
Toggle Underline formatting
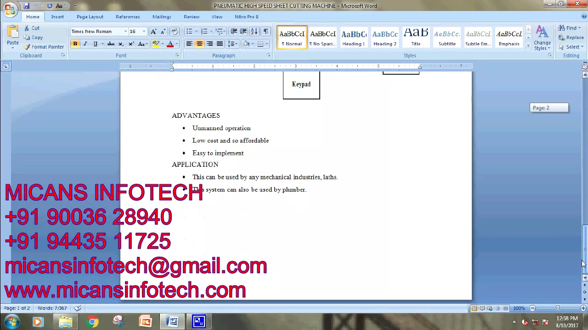tap(95, 44)
